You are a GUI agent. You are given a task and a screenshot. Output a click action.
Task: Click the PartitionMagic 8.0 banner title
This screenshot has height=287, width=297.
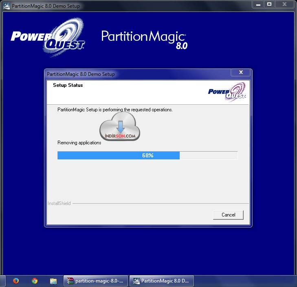coord(145,40)
